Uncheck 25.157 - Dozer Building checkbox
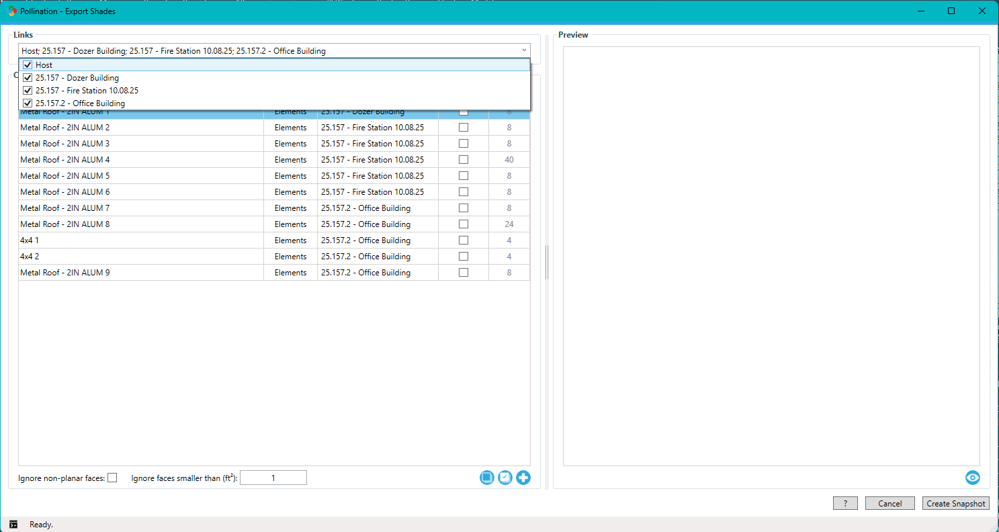The height and width of the screenshot is (532, 999). tap(28, 78)
